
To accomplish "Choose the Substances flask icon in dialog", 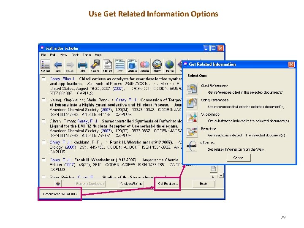I will (192, 117).
